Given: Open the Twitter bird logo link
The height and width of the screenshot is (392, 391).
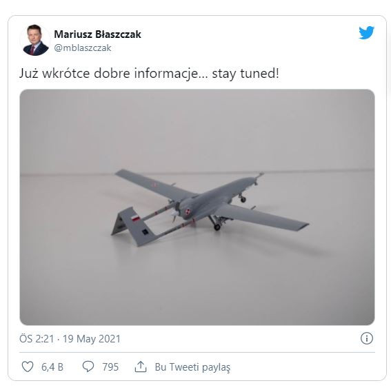Looking at the screenshot, I should (366, 33).
